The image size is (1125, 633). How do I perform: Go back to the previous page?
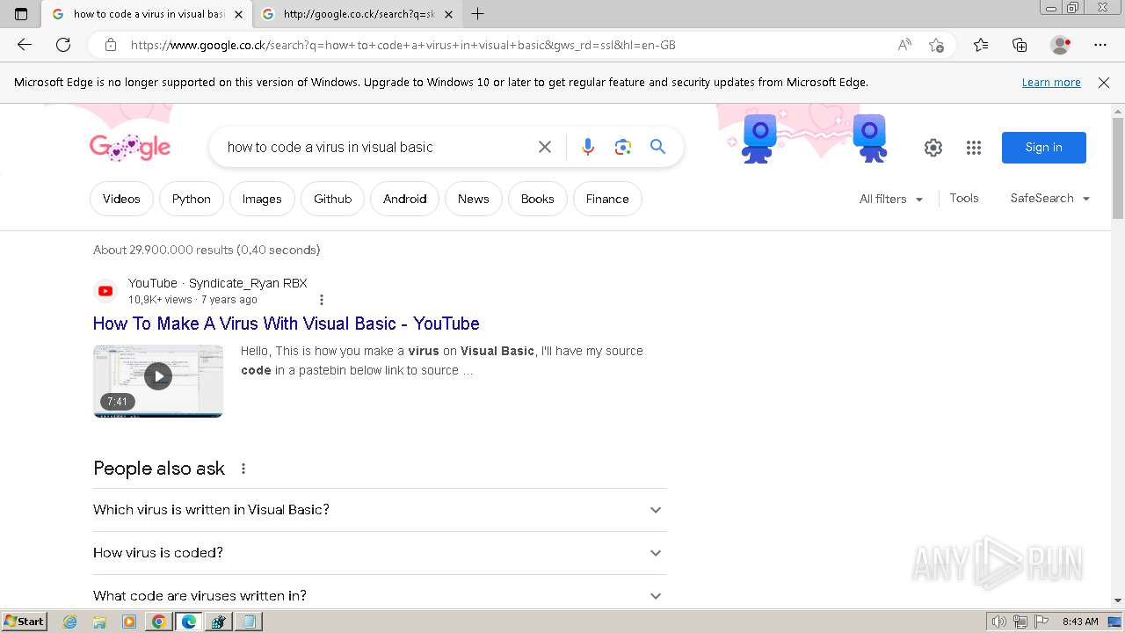coord(25,45)
